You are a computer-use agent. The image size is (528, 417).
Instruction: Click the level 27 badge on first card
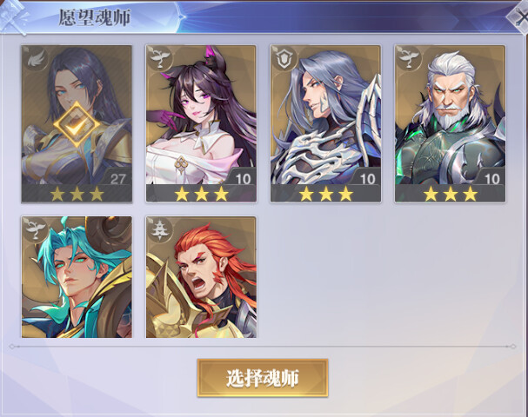(x=117, y=179)
